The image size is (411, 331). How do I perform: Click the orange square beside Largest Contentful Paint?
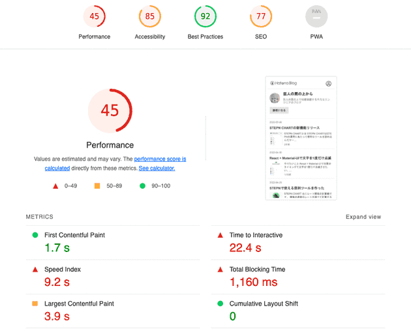coord(35,304)
